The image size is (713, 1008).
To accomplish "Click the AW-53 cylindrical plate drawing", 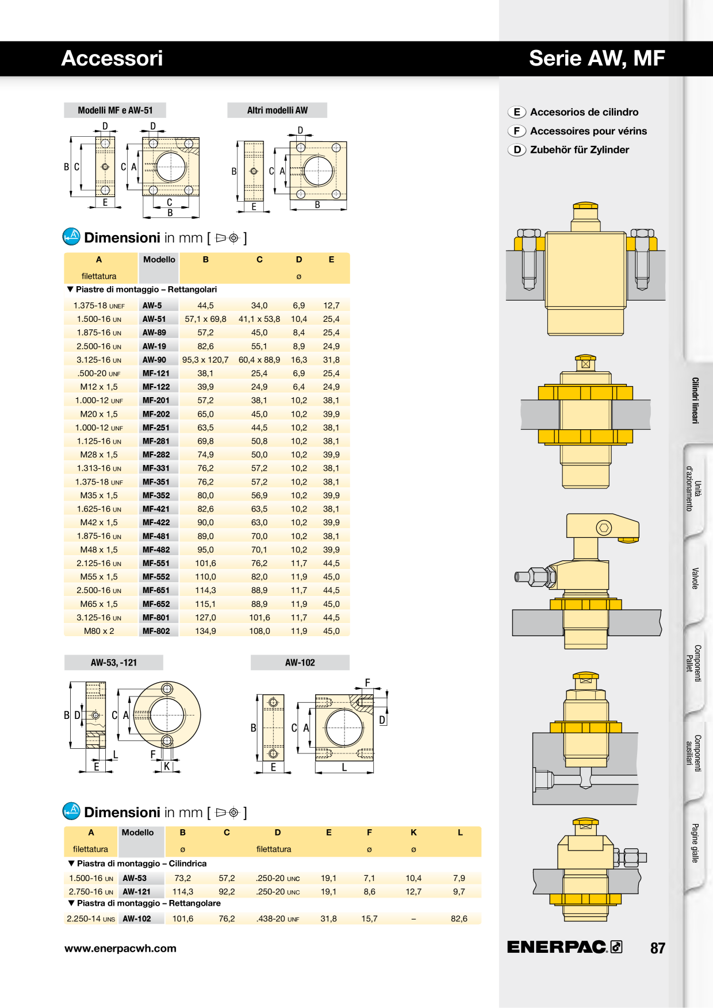I will point(132,726).
